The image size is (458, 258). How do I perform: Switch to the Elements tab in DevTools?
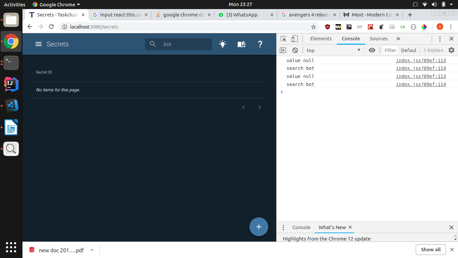click(x=321, y=39)
